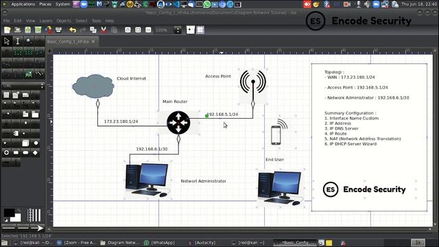Screen dimensions: 439x247
Task: Open the Help menu
Action: pyautogui.click(x=110, y=21)
